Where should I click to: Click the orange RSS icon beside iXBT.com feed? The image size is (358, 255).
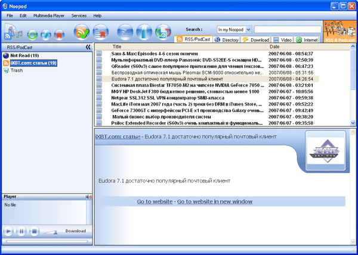click(6, 63)
